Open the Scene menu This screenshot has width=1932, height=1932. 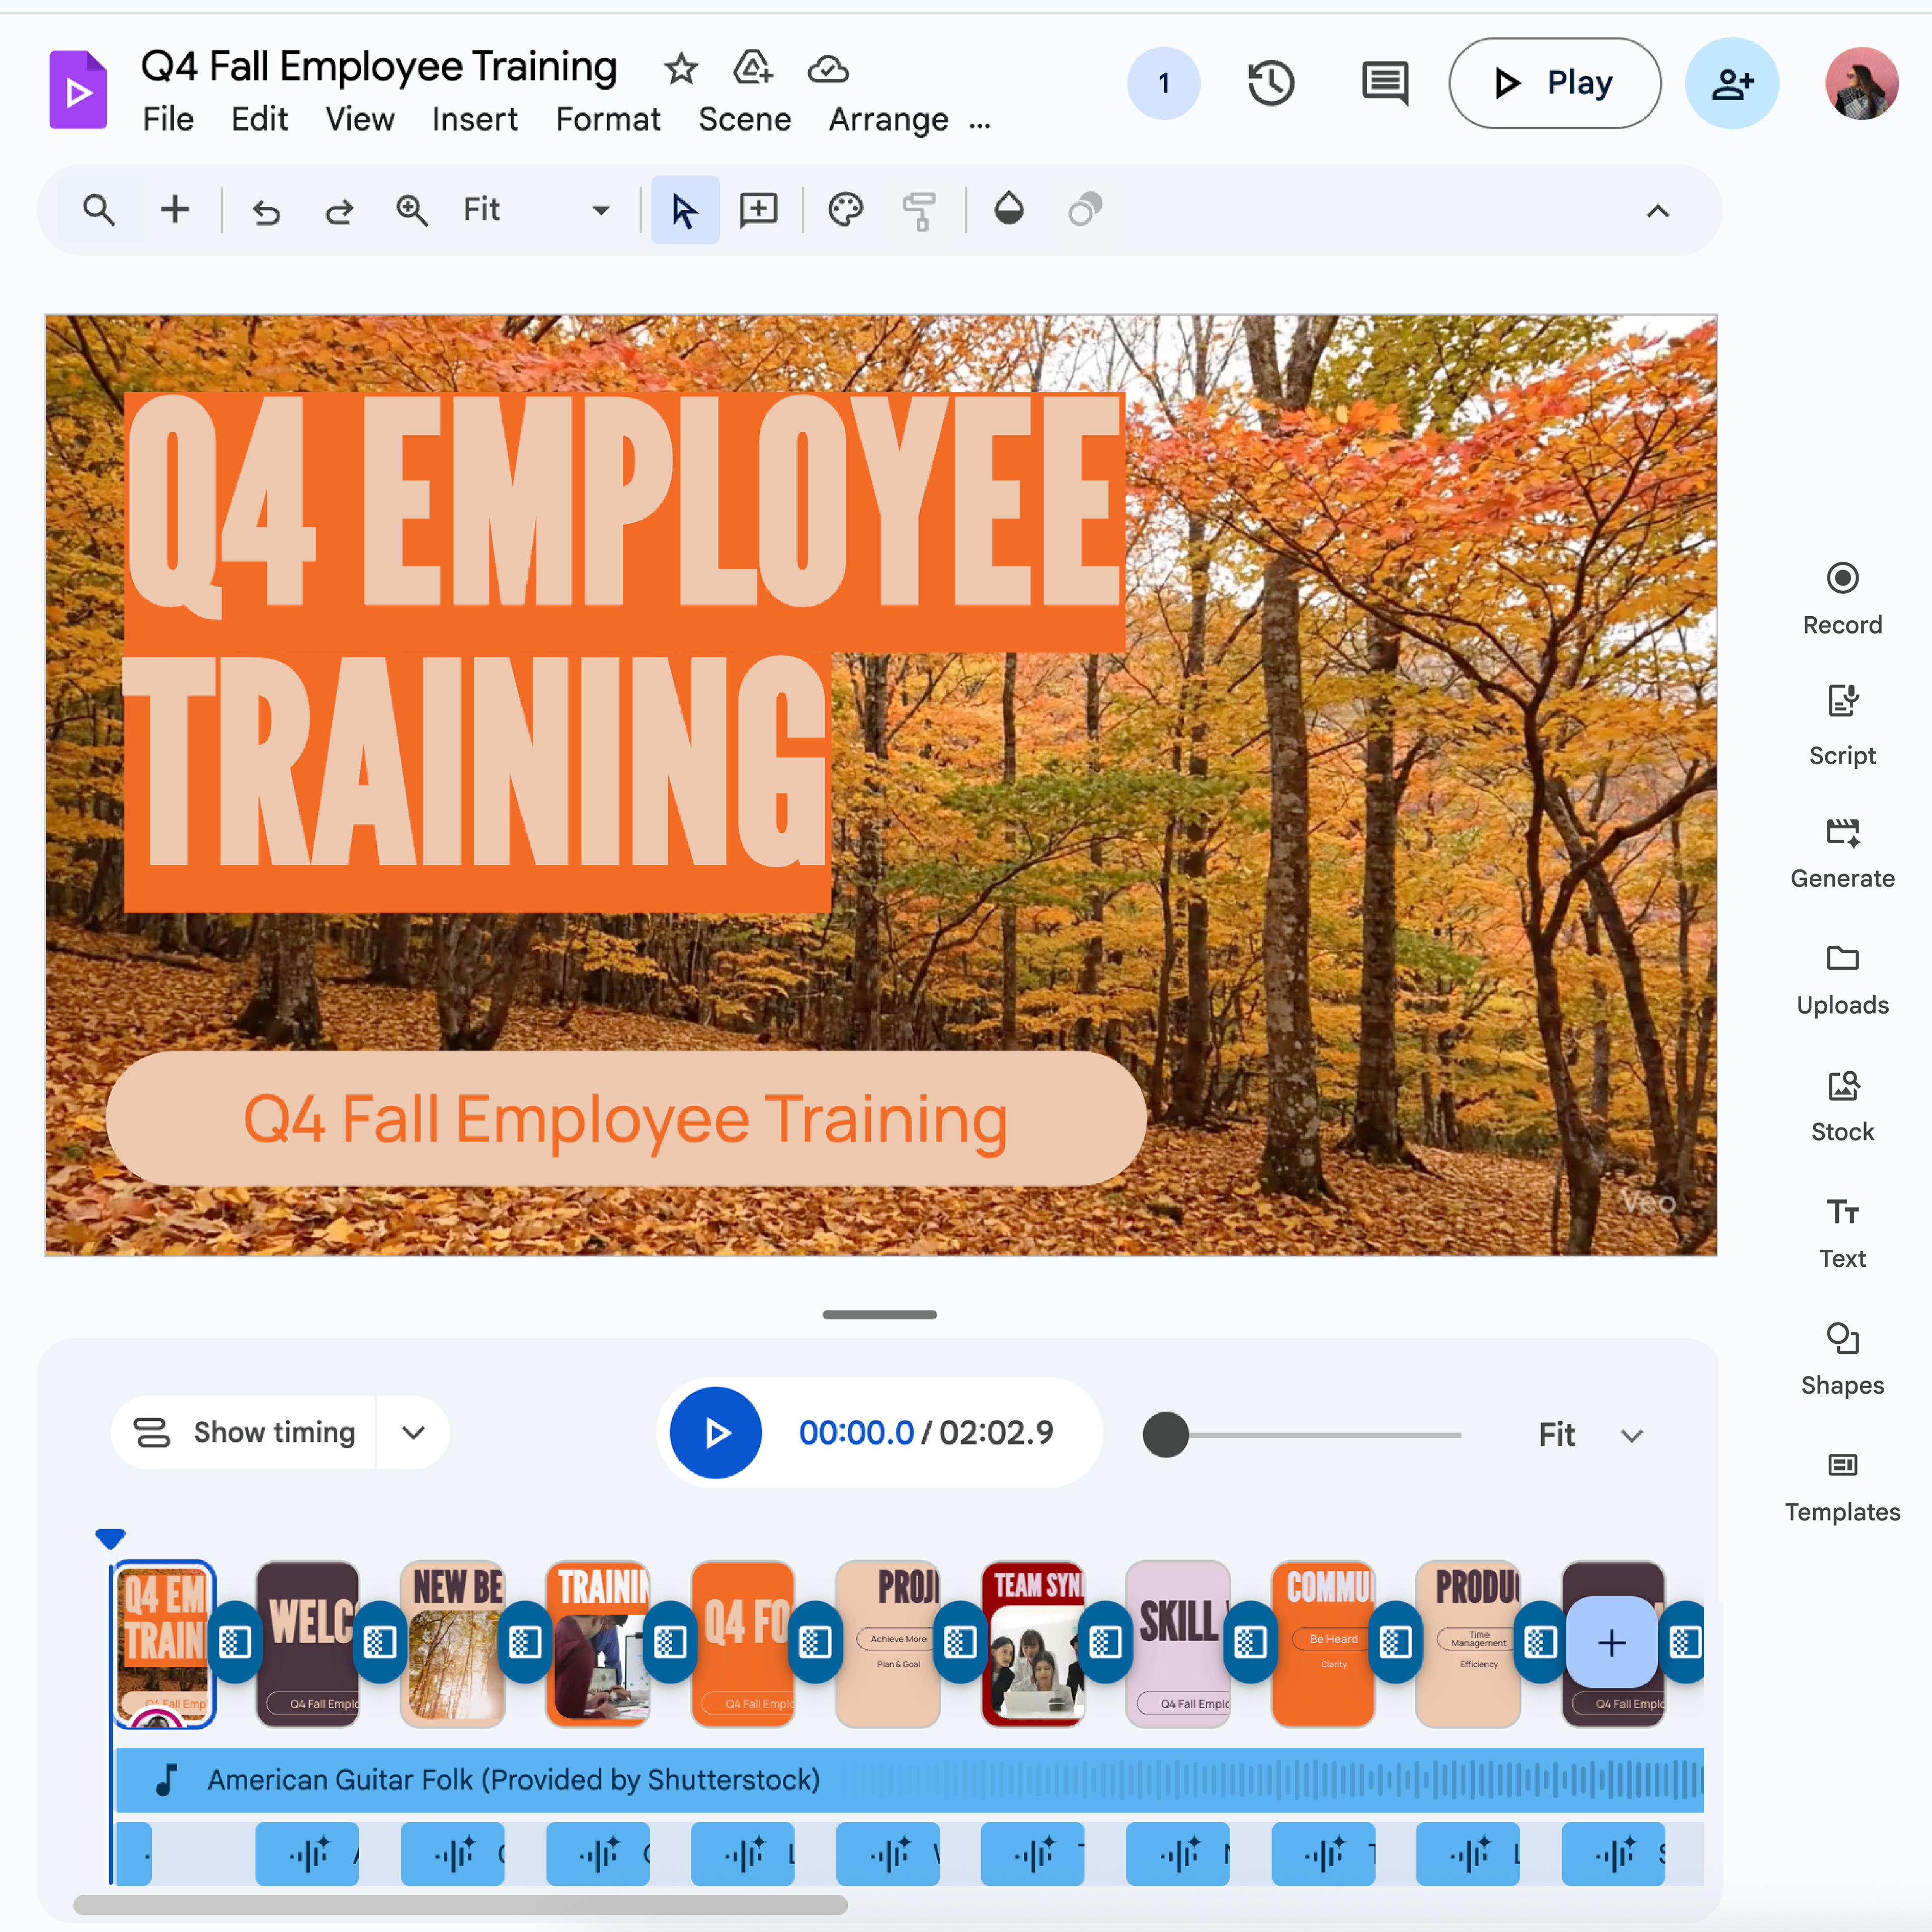point(744,120)
